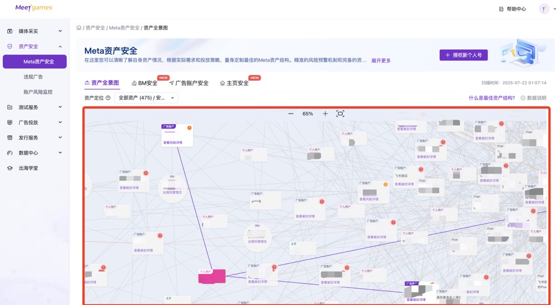Click the 65% zoom level value
This screenshot has width=556, height=305.
pyautogui.click(x=307, y=114)
